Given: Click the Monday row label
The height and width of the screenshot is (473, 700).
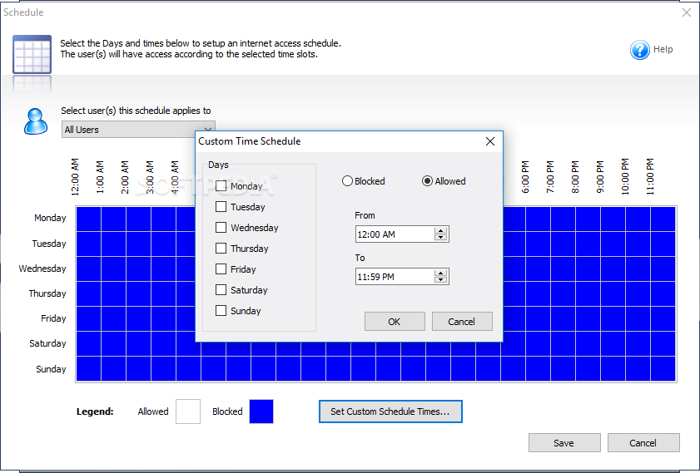Looking at the screenshot, I should (x=50, y=218).
